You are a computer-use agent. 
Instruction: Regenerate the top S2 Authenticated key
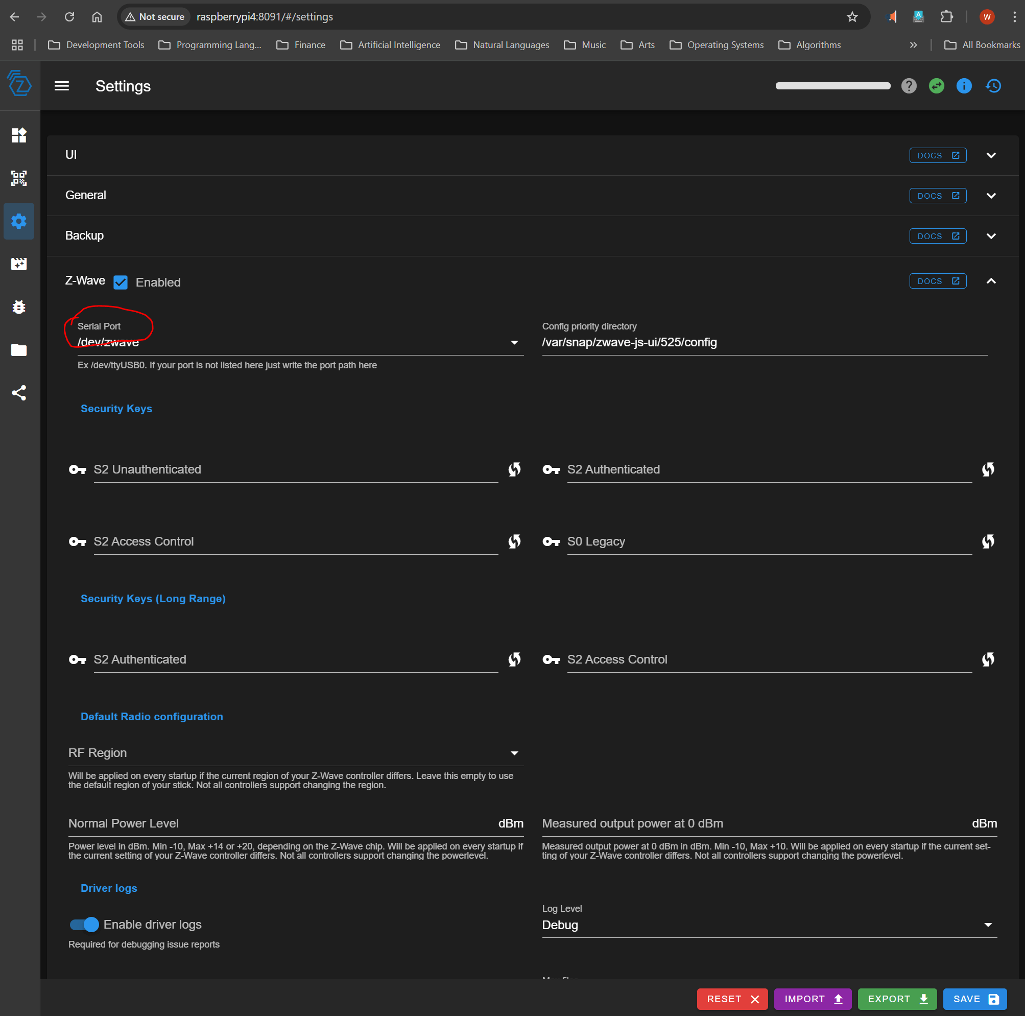988,469
